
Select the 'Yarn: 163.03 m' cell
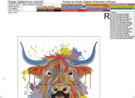point(15,10)
